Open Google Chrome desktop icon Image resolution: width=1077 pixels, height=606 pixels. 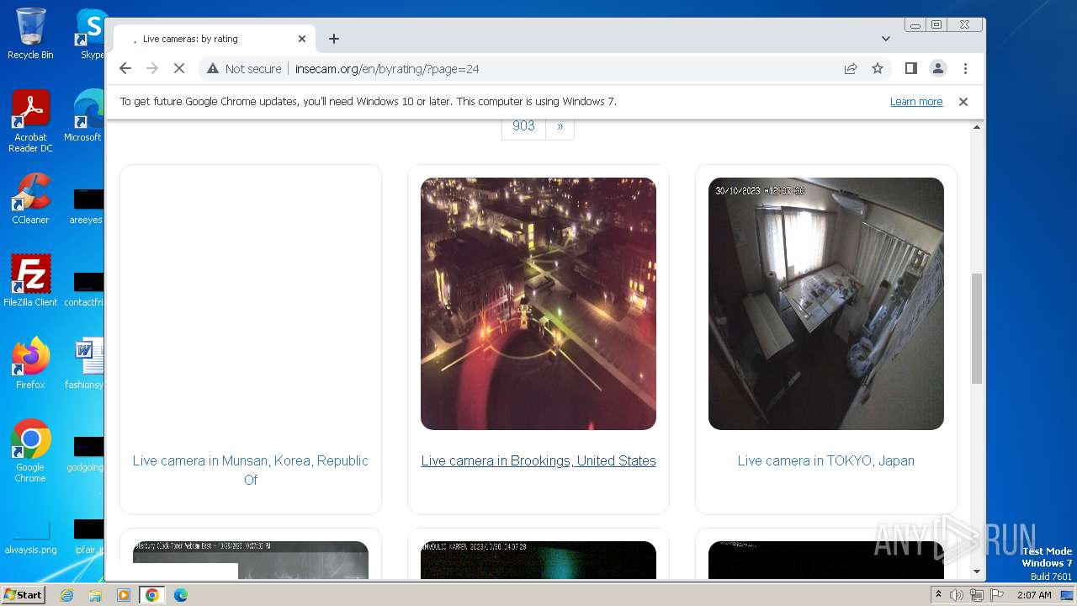[x=30, y=451]
